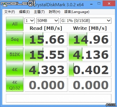Open the 語言(Language) menu

[77, 12]
